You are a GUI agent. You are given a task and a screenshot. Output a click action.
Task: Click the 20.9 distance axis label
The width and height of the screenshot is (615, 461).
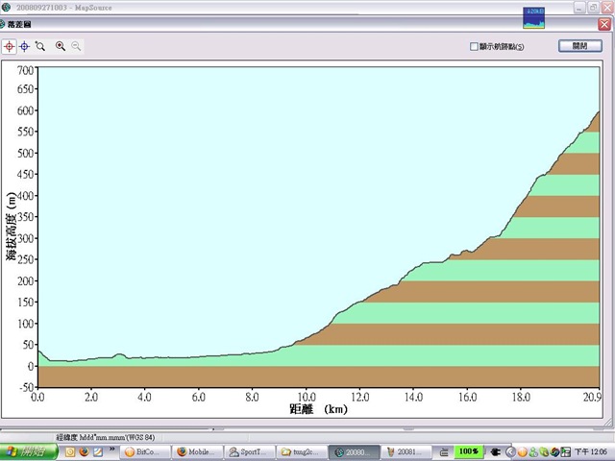click(x=592, y=397)
